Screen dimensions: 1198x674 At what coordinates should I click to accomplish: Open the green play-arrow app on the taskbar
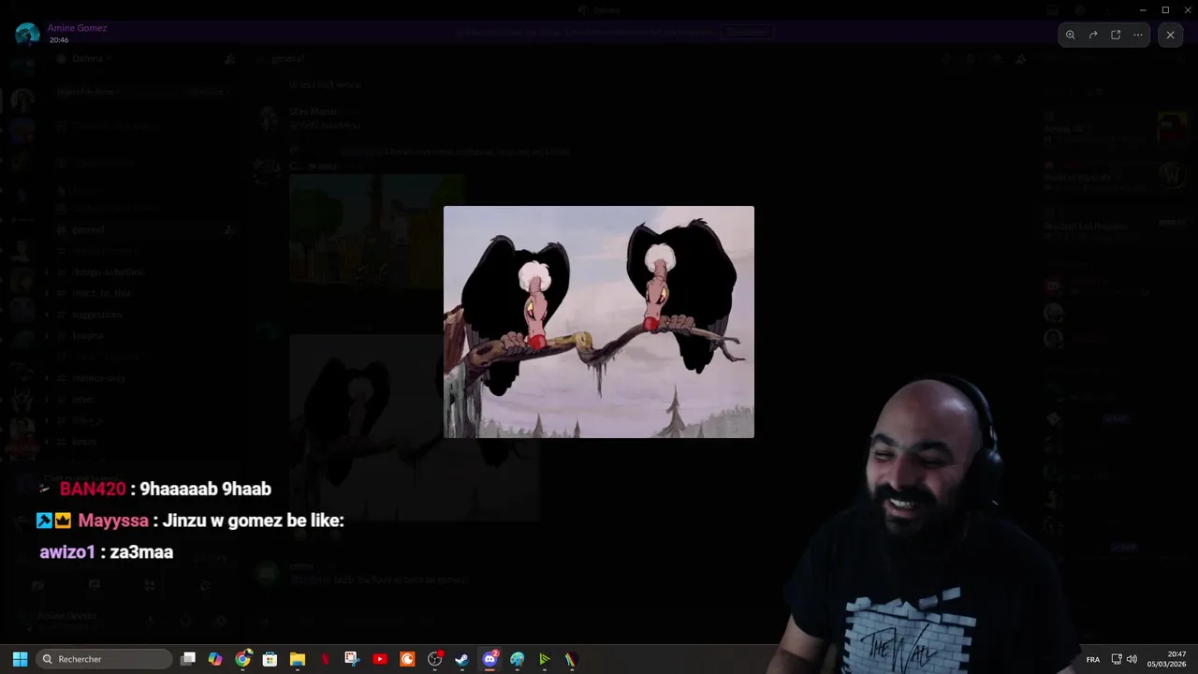click(545, 659)
